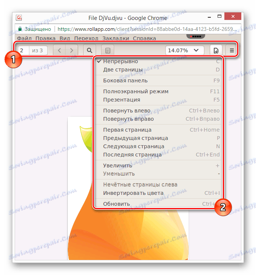Open the hamburger view menu button
Screen dimensions: 256x275
(232, 50)
